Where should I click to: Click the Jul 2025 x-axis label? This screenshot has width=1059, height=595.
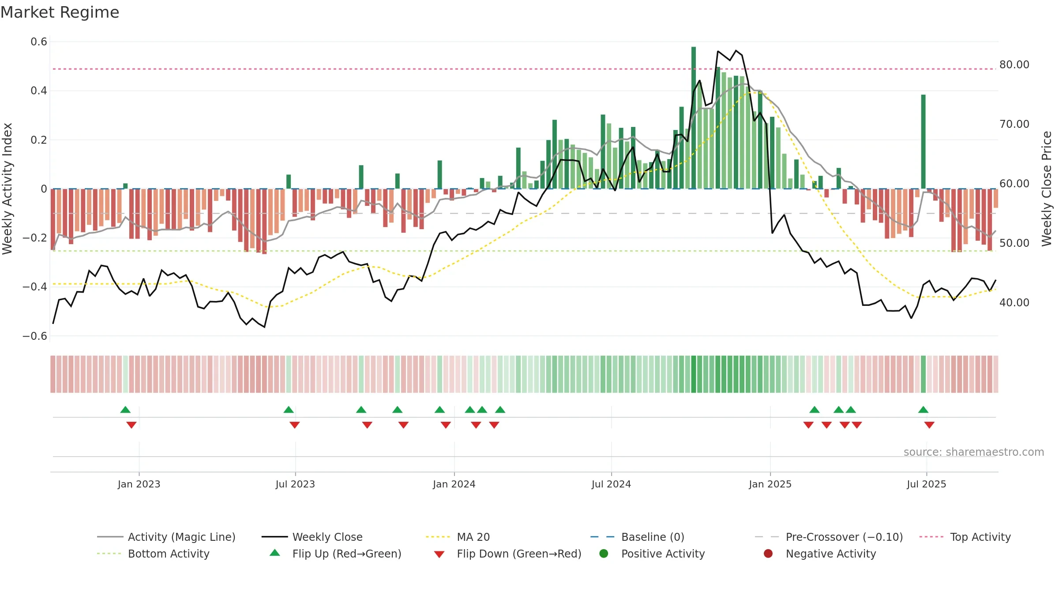click(x=926, y=484)
